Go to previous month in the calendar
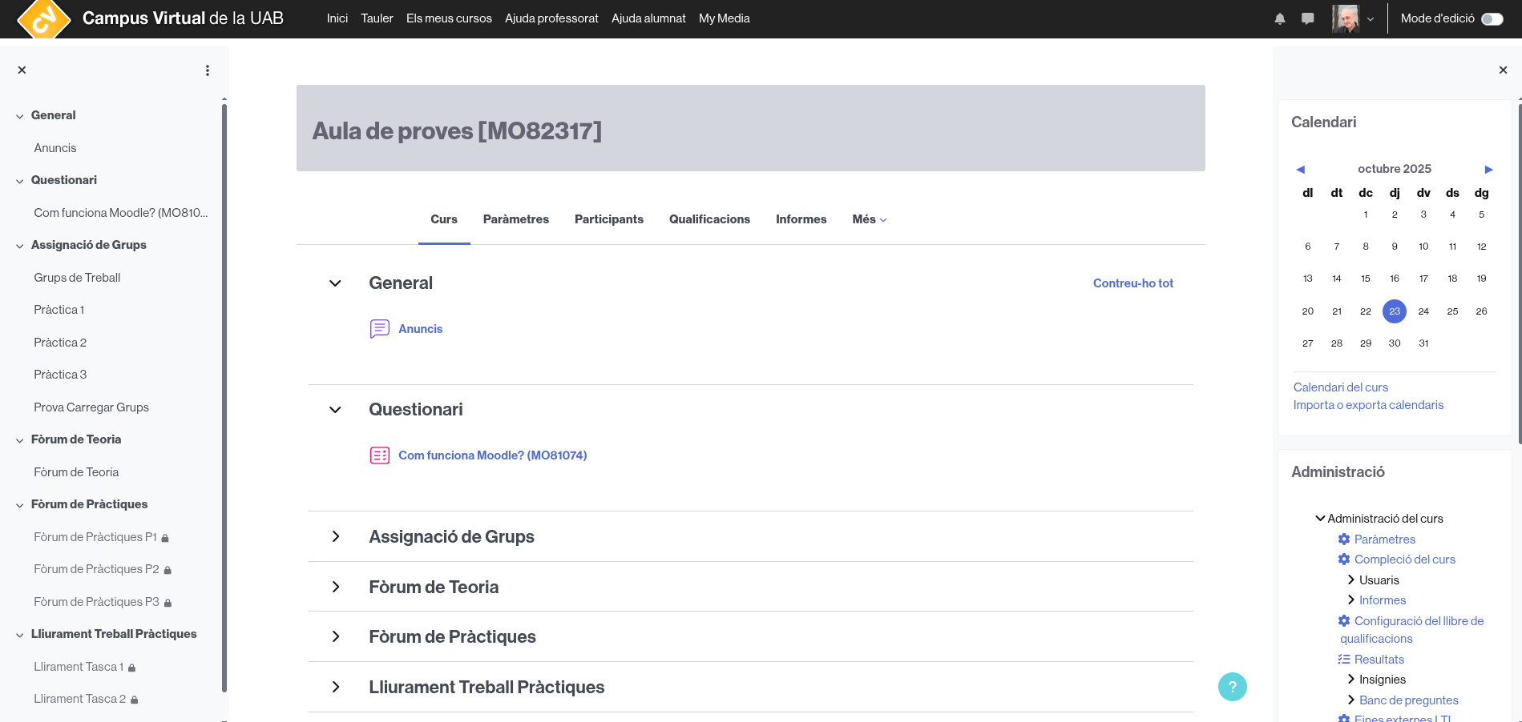The width and height of the screenshot is (1522, 722). (x=1301, y=169)
